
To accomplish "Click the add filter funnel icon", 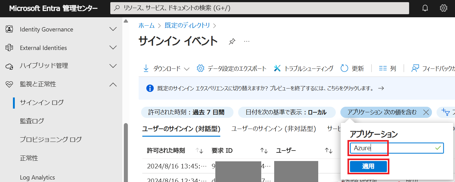I will (446, 112).
